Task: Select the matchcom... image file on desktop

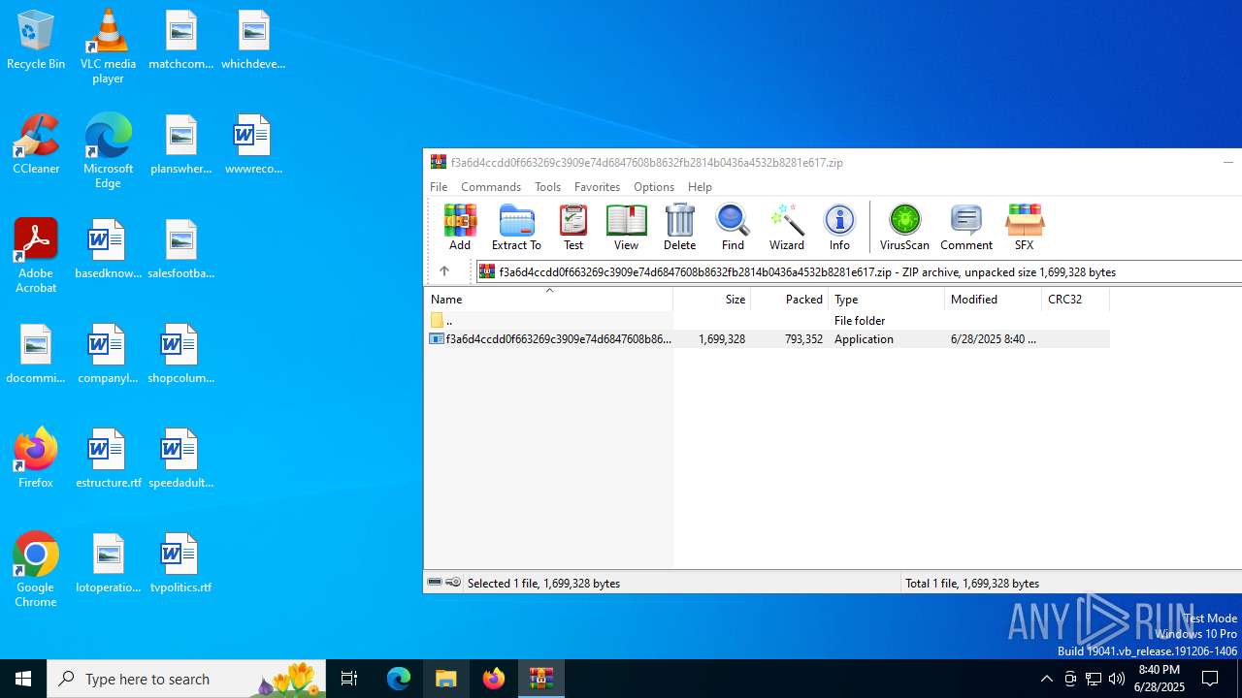Action: click(180, 40)
